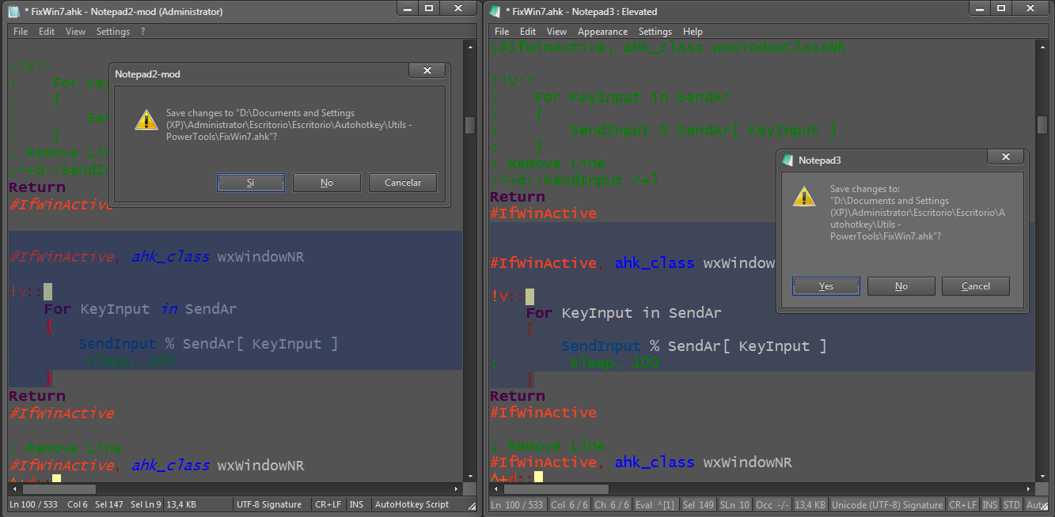Click the warning icon in Notepad3 dialog
This screenshot has height=517, width=1055.
click(x=804, y=196)
